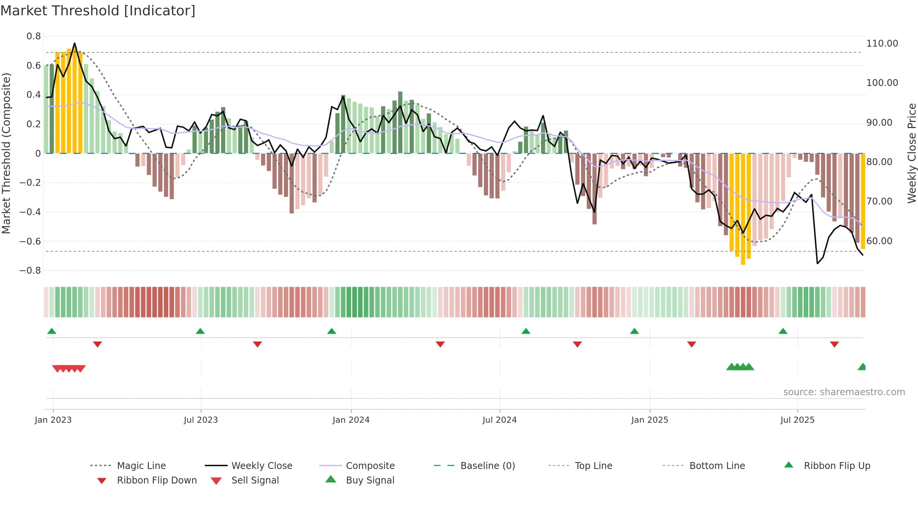Screen dimensions: 918x516
Task: Click the Weekly Close Price axis title
Action: coord(912,153)
